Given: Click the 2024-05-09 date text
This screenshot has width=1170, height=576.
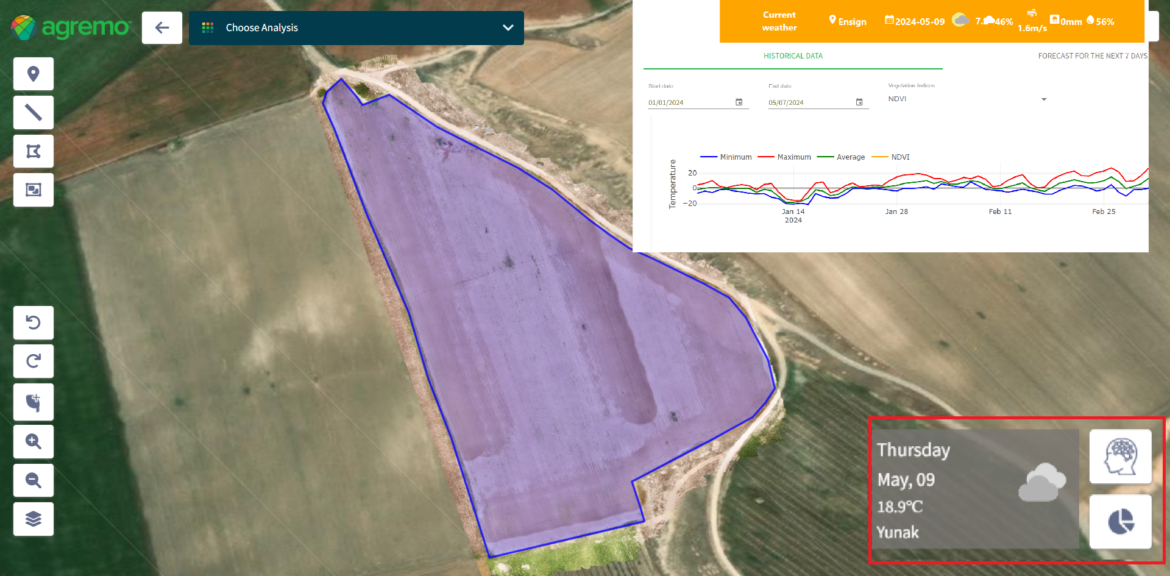Looking at the screenshot, I should tap(920, 22).
